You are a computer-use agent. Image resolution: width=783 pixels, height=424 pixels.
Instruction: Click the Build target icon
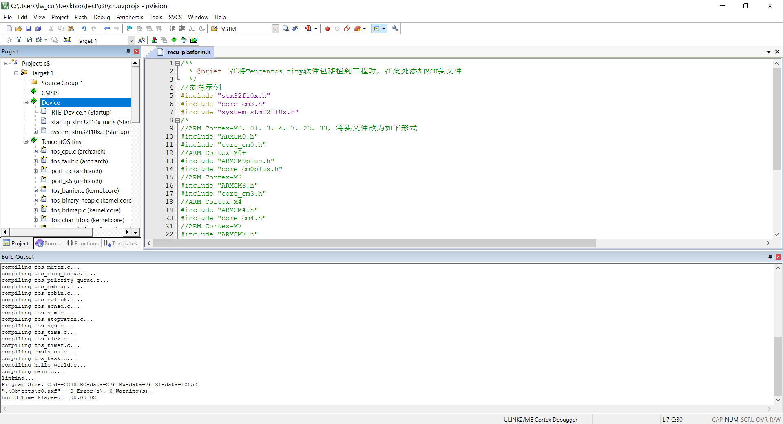(19, 40)
